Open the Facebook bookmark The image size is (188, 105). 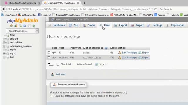(x=44, y=15)
